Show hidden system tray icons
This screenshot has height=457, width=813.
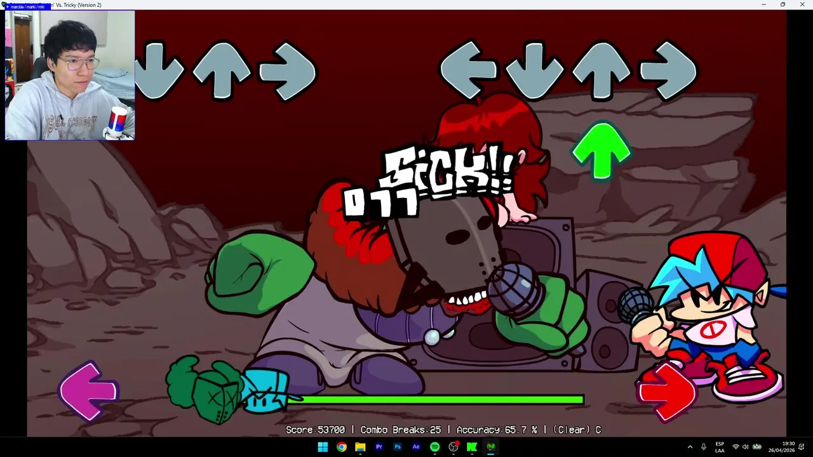pos(690,447)
